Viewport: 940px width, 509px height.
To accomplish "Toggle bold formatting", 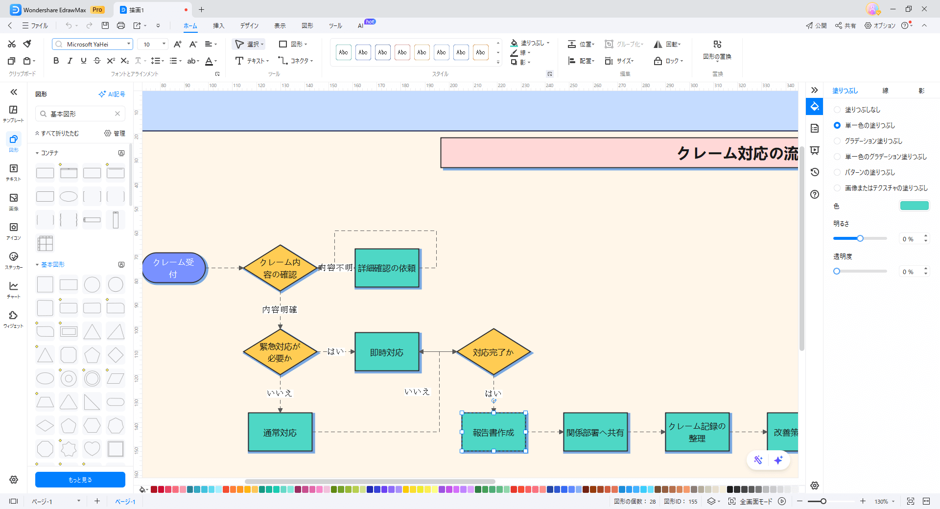I will tap(56, 61).
